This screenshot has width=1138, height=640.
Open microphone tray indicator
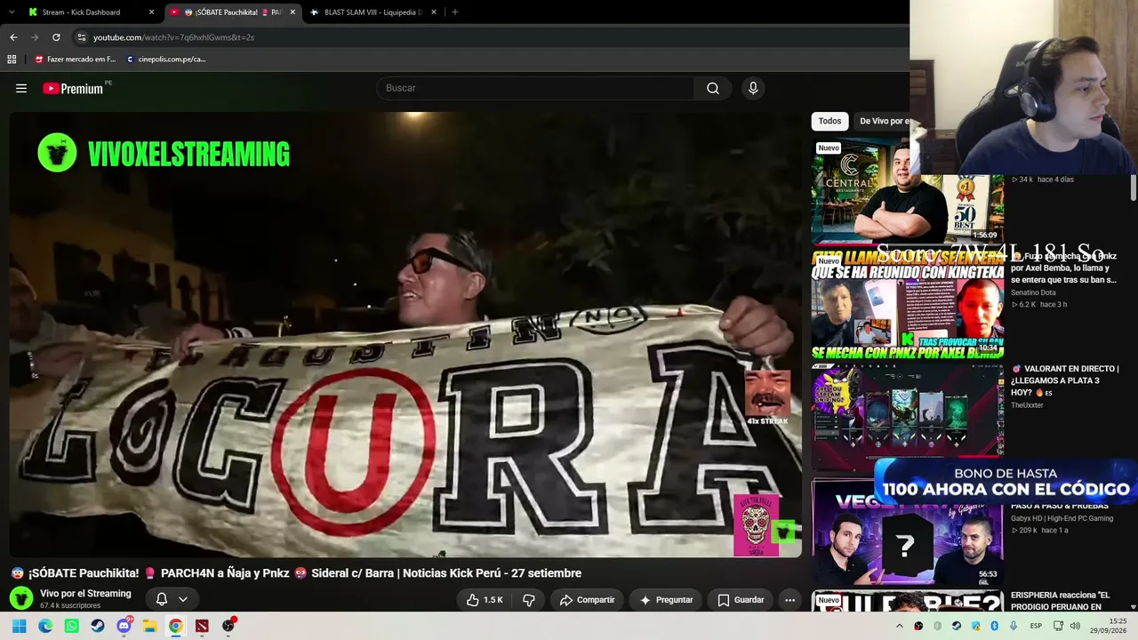1013,626
